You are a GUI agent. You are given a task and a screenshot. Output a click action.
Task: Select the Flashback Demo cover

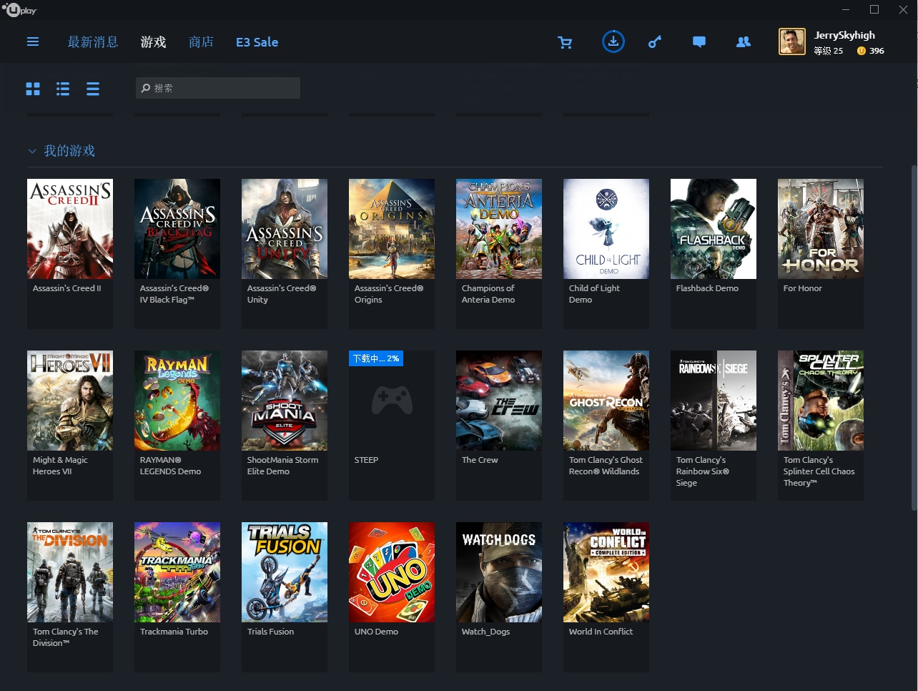[x=714, y=229]
